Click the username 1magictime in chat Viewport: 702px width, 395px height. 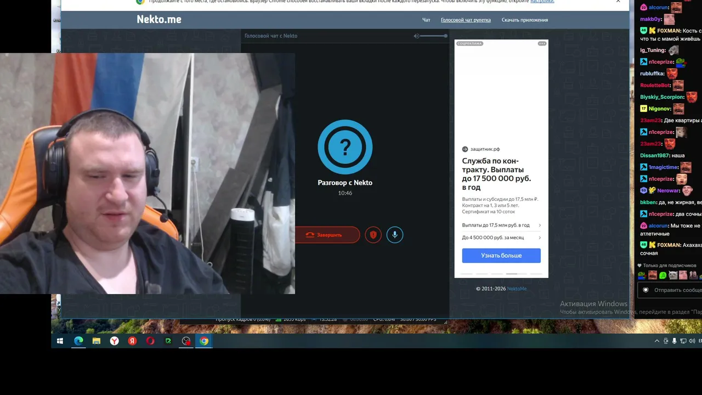(664, 167)
